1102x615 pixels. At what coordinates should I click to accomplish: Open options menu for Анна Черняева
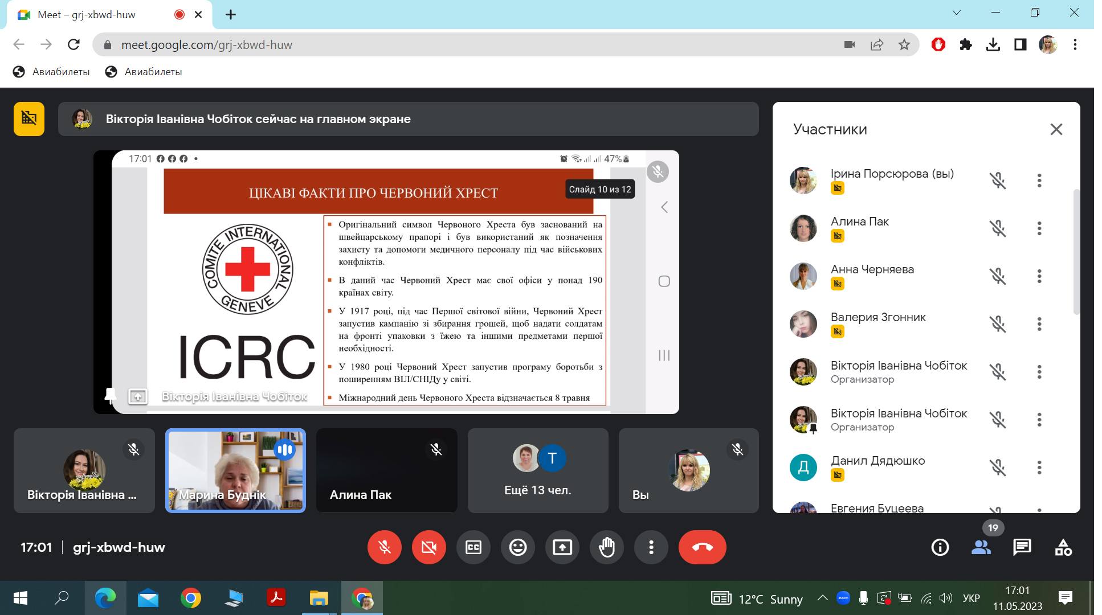click(1039, 276)
